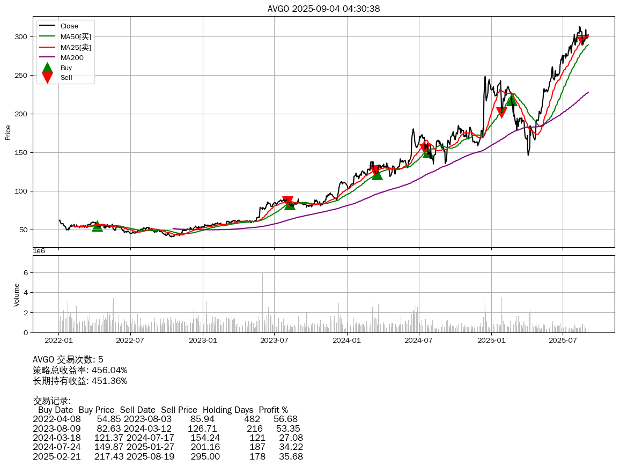Click the red Sell marker near 2025-01
Screen dimensions: 620x466
(501, 113)
